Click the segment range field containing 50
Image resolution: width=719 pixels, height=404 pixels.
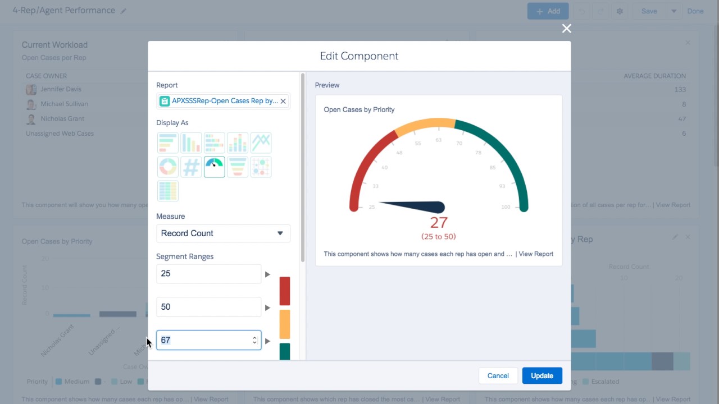[208, 307]
